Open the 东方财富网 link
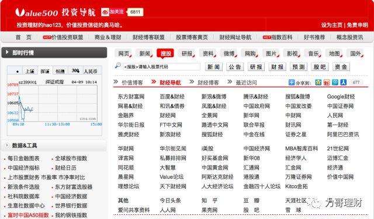The width and height of the screenshot is (374, 219). pyautogui.click(x=131, y=97)
